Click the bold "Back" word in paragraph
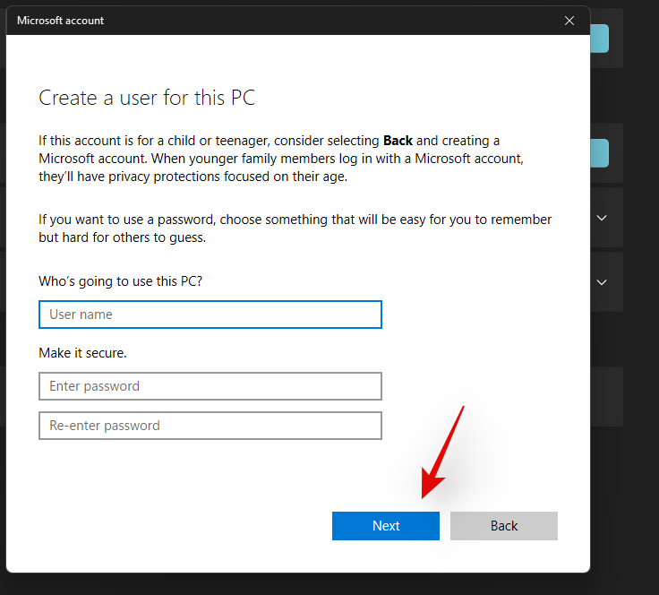Screen dimensions: 659x595 (x=398, y=141)
